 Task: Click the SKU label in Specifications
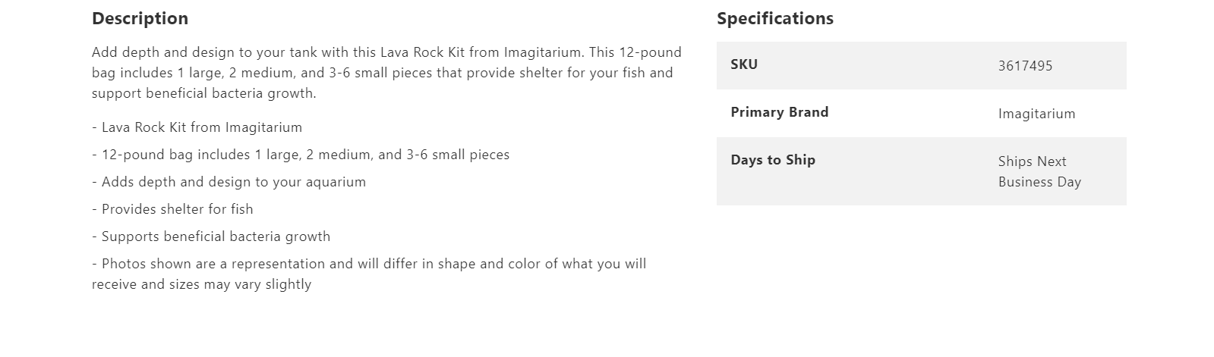[x=744, y=64]
